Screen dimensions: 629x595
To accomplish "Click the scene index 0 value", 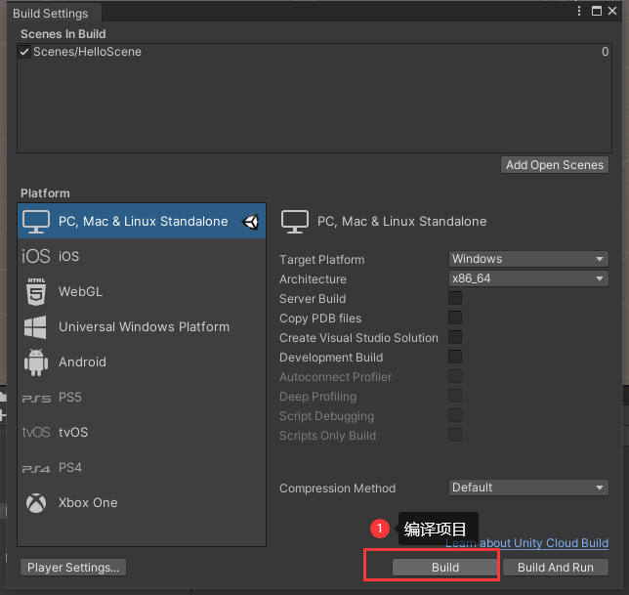I will [605, 52].
